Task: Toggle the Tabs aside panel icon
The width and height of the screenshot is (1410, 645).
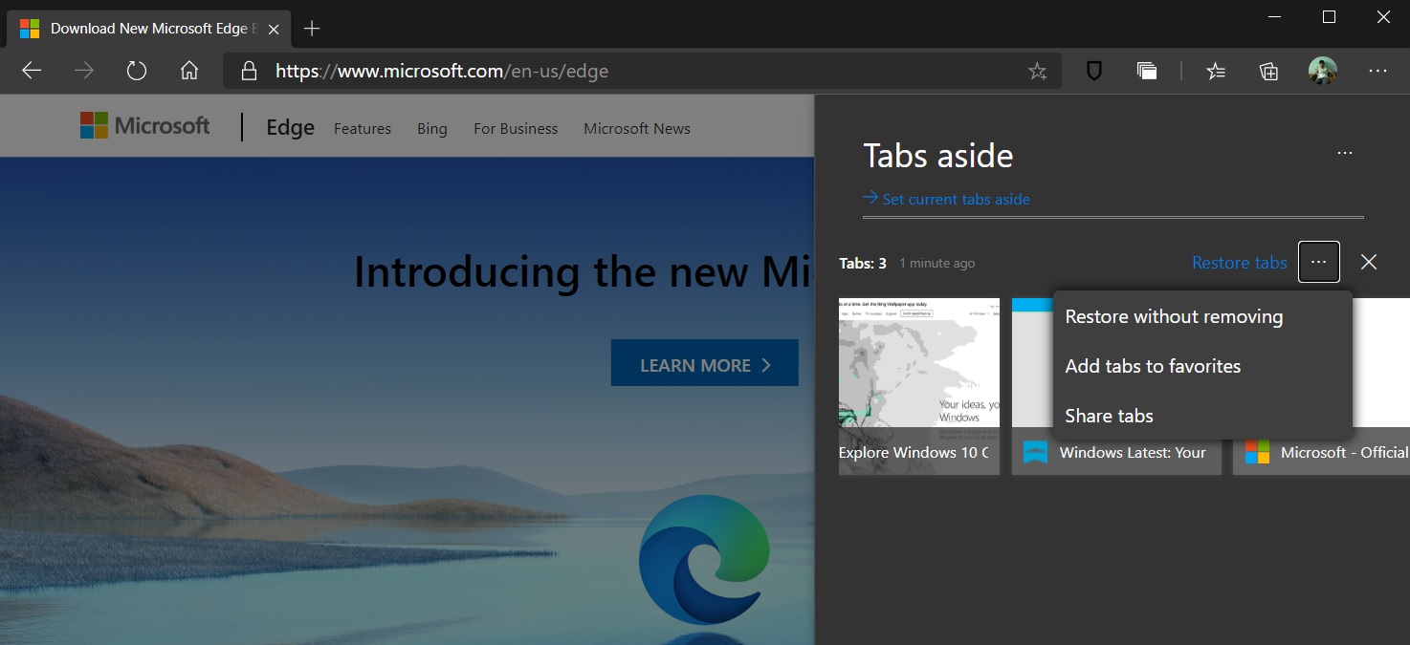Action: [1147, 71]
